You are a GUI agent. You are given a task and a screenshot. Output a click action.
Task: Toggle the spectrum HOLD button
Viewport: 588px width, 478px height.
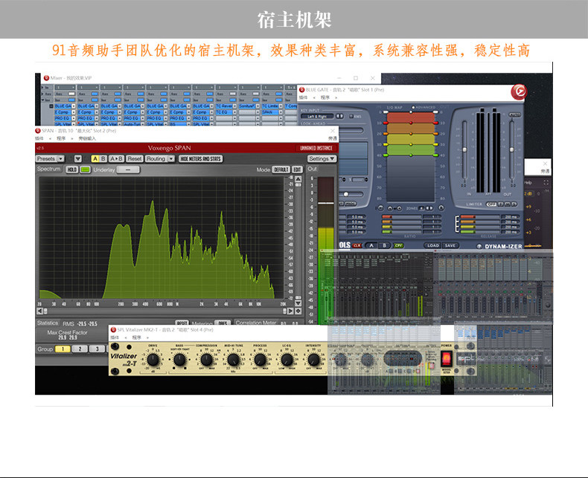72,169
